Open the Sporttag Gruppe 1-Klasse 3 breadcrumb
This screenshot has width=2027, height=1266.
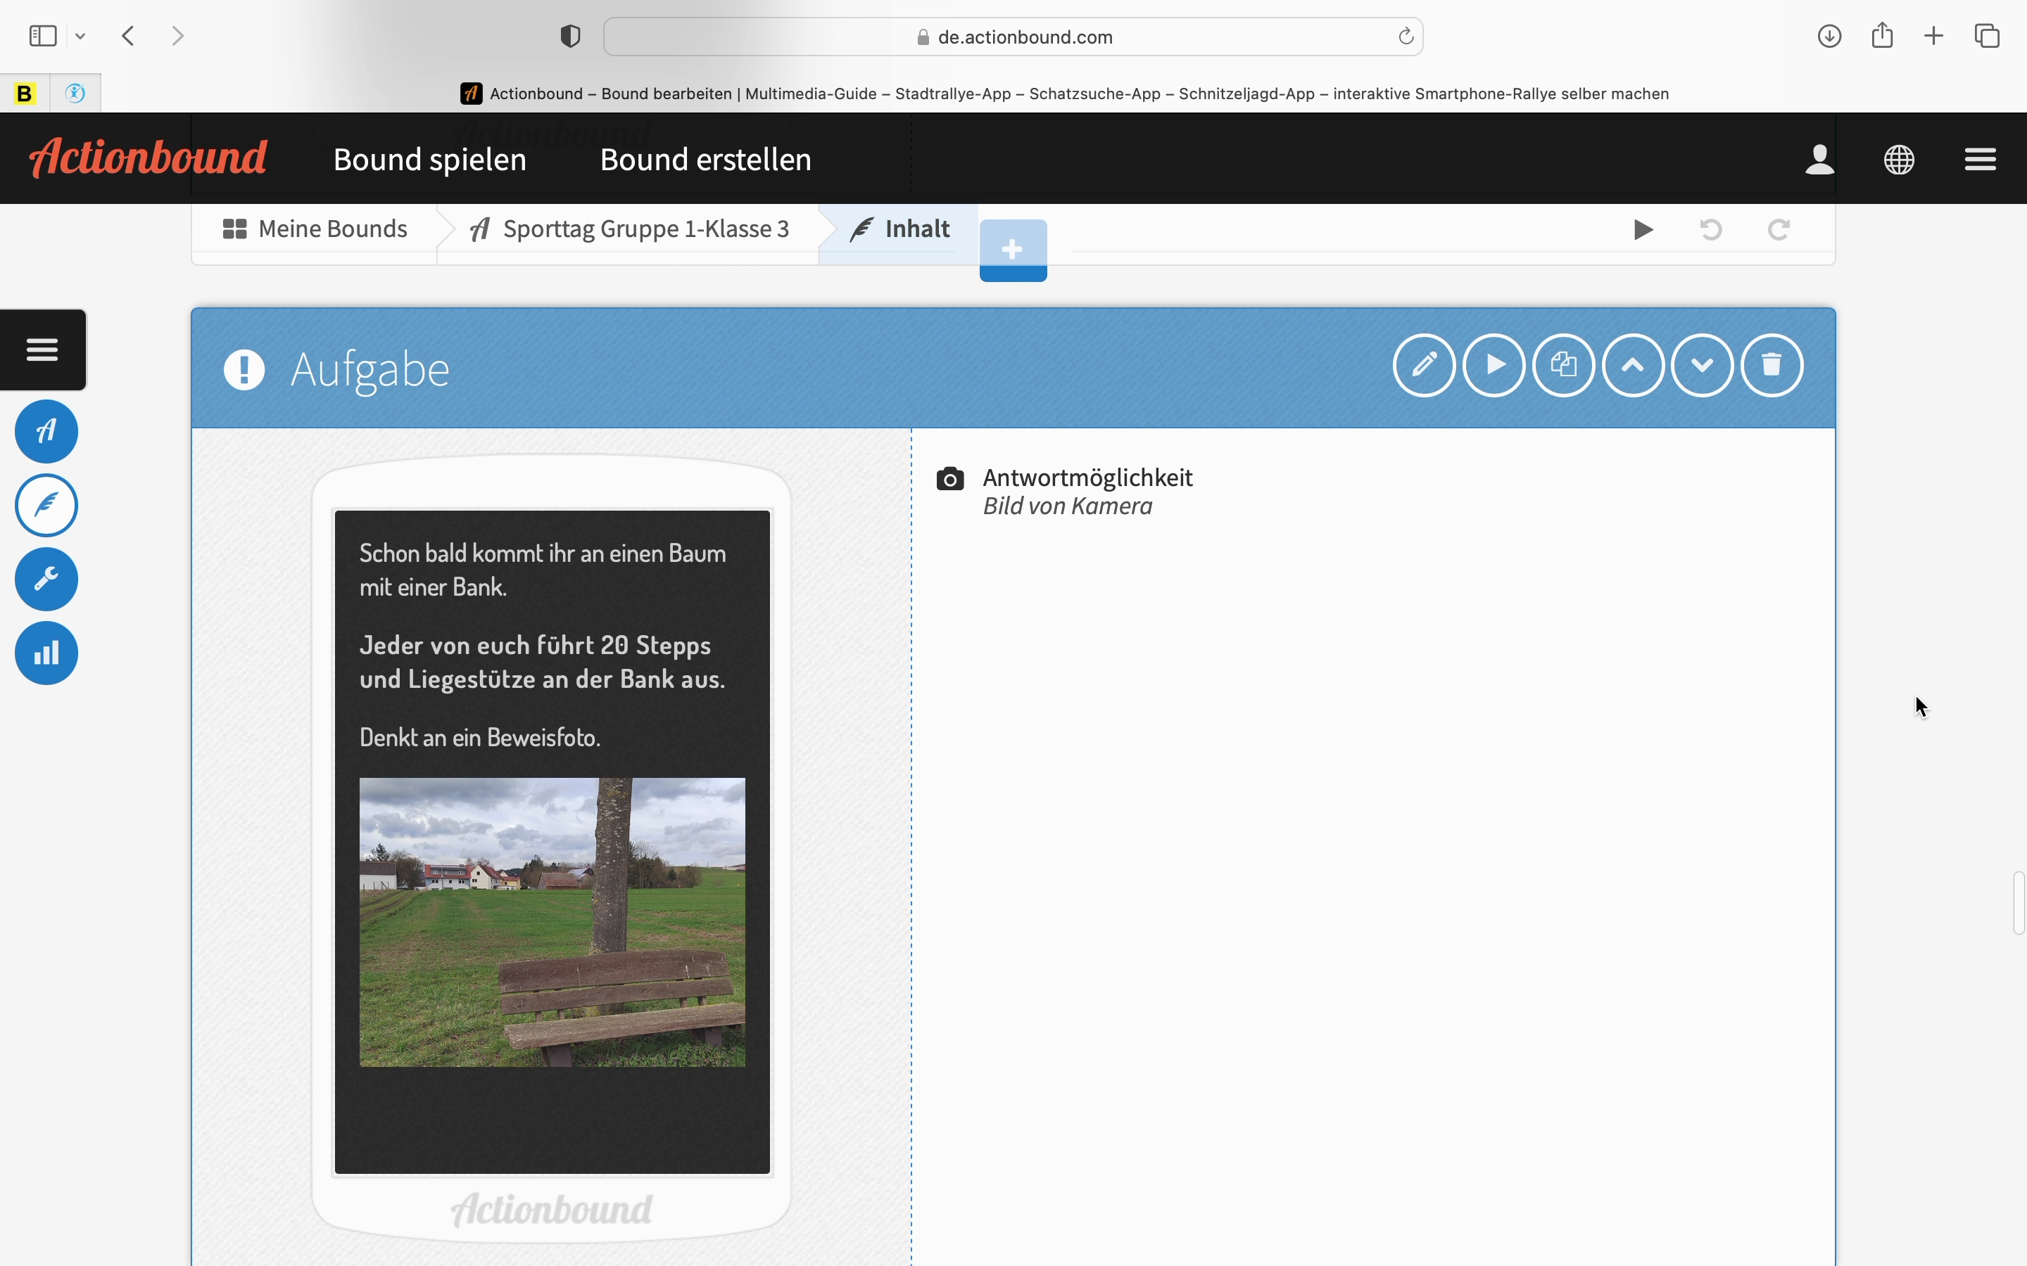click(x=630, y=229)
